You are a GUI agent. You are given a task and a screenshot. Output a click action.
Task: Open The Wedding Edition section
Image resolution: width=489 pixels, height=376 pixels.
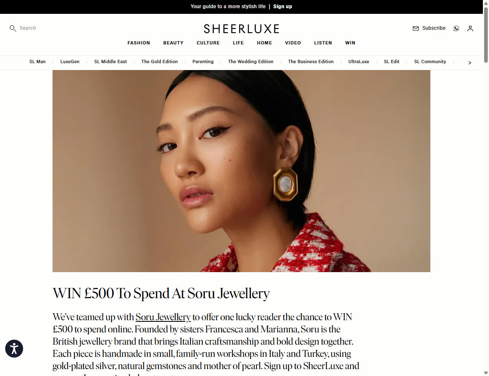click(250, 62)
